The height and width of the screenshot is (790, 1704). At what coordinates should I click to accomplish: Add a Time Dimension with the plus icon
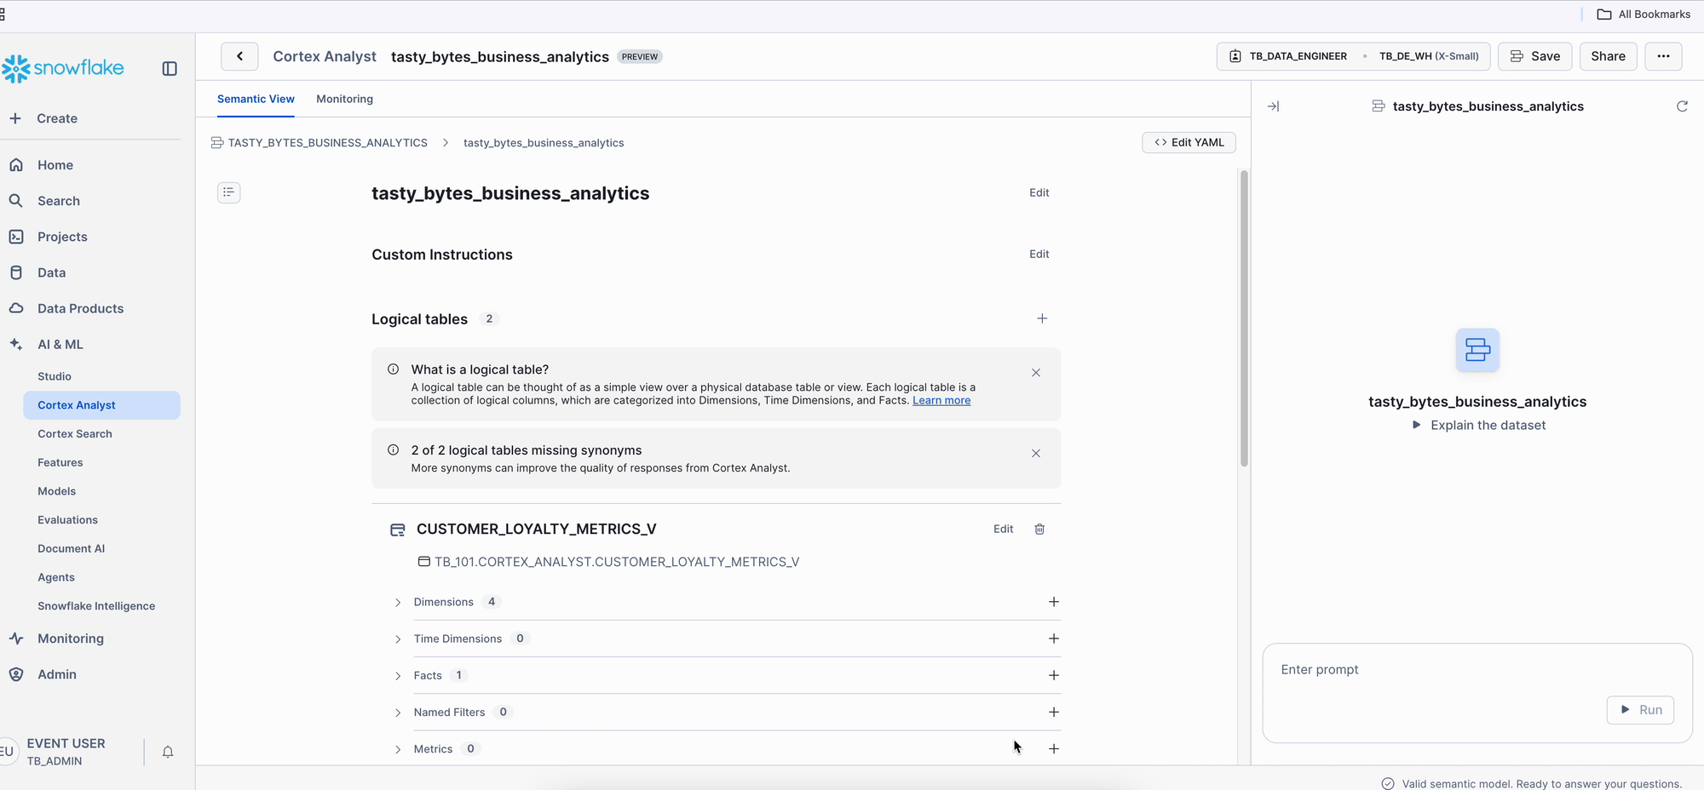pos(1054,638)
